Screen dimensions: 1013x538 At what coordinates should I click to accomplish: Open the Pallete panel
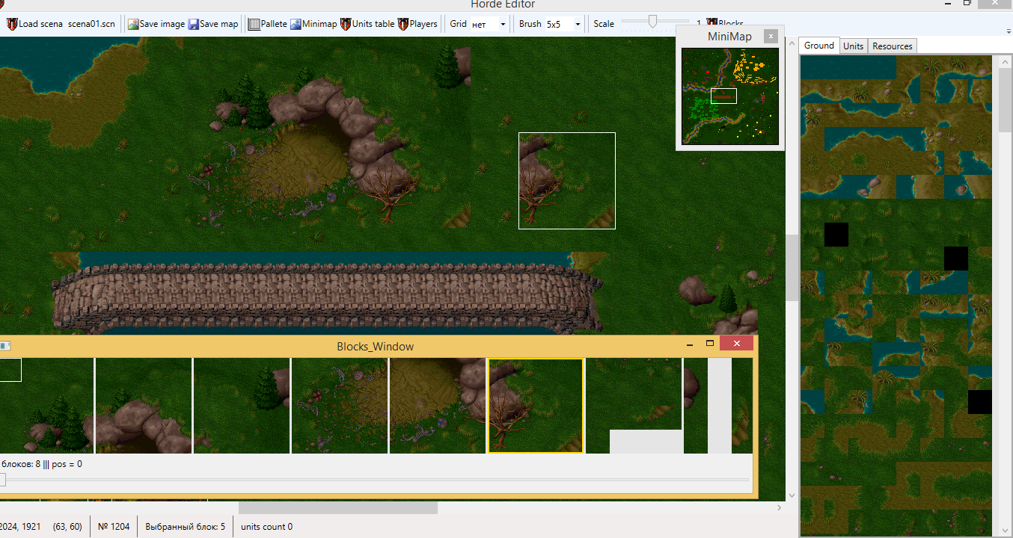(x=267, y=24)
